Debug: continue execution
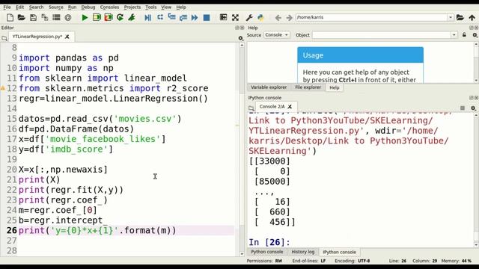 pyautogui.click(x=195, y=18)
